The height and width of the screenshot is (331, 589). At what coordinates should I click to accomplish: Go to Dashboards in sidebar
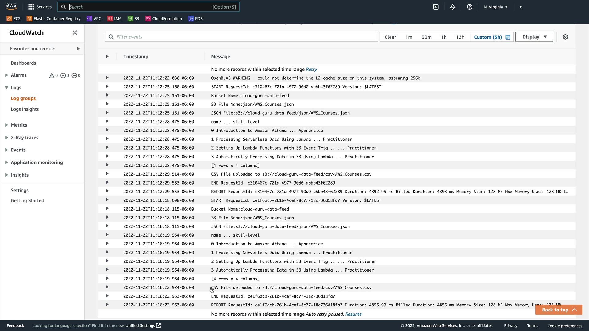[x=23, y=63]
